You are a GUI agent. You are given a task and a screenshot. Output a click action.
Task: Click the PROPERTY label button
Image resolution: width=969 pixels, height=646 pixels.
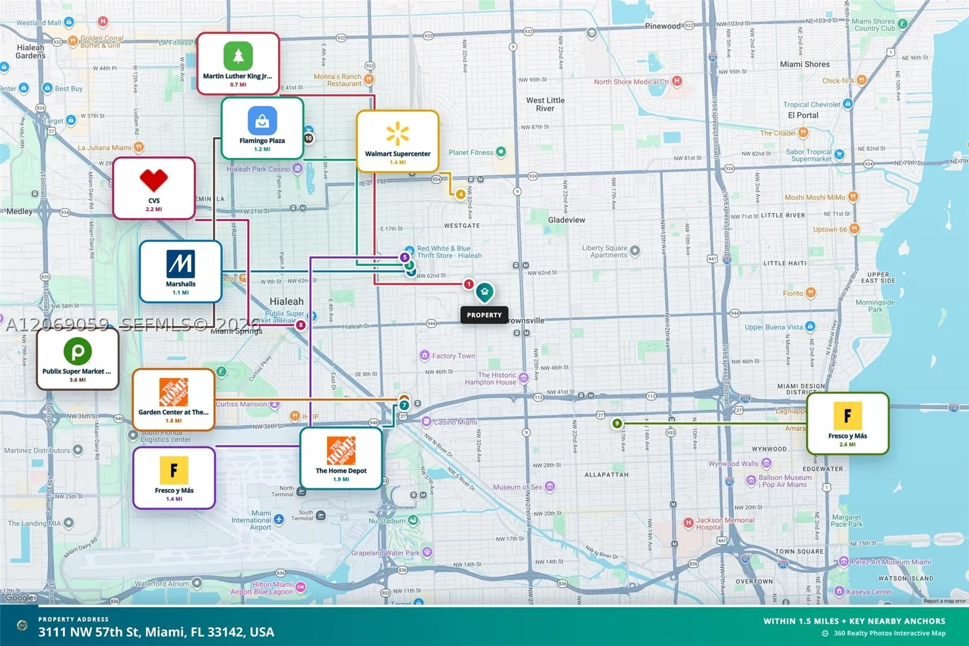point(484,315)
